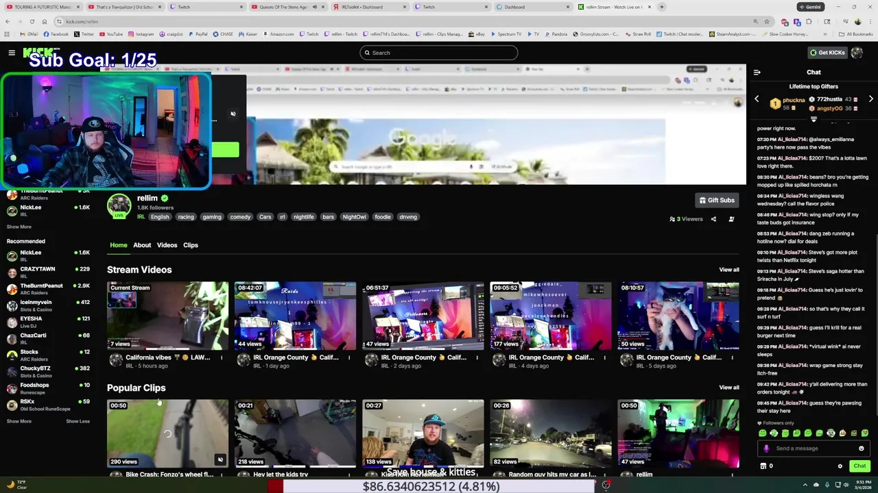Click the browser back arrow
The width and height of the screenshot is (878, 493).
[x=7, y=21]
